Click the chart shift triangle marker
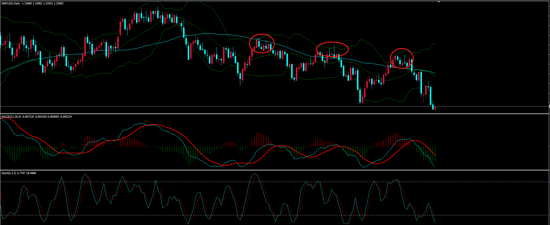Screen dimensions: 550x225 tap(439, 2)
